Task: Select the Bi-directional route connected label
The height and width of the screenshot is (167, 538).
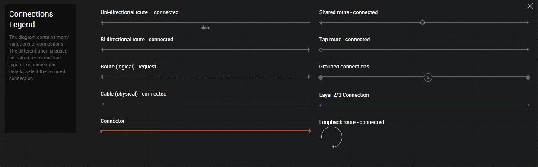Action: pos(137,40)
